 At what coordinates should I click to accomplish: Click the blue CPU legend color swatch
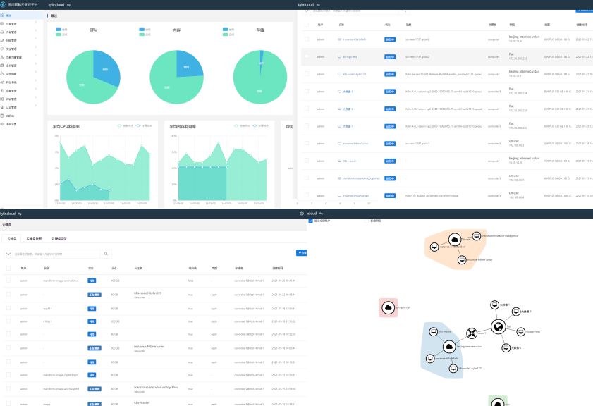pos(59,30)
